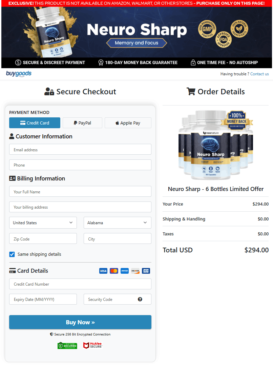Focus the Email address field
Image resolution: width=273 pixels, height=366 pixels.
point(80,149)
